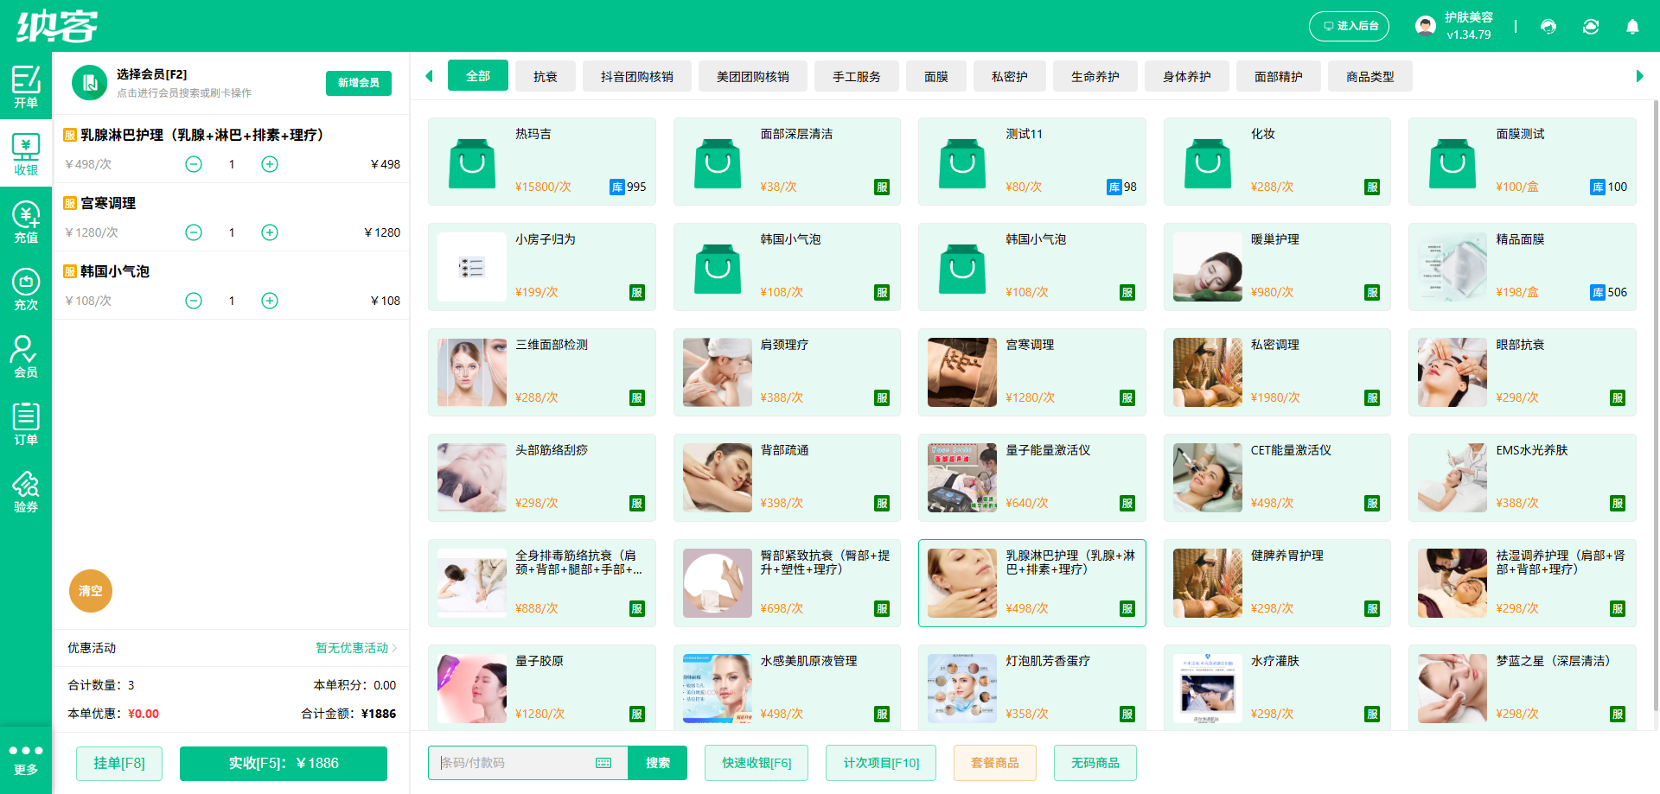The width and height of the screenshot is (1660, 794).
Task: Add 面部深层清洁 service to order
Action: [x=787, y=162]
